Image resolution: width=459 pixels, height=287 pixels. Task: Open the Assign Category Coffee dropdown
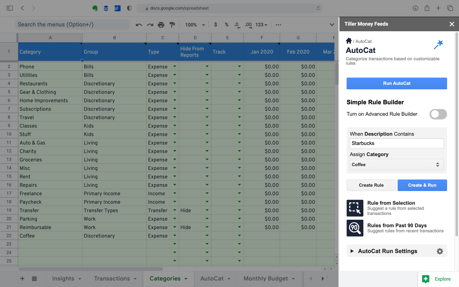pos(397,165)
